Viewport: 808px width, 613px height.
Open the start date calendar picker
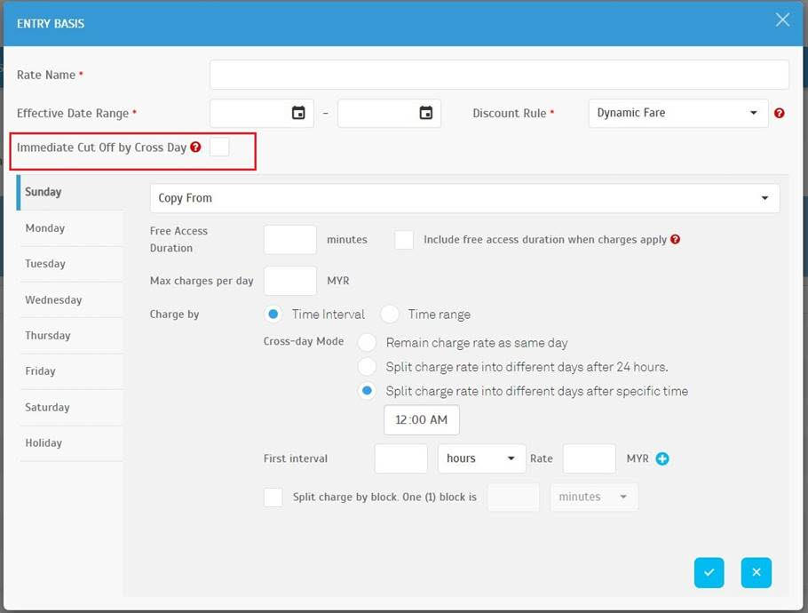298,113
